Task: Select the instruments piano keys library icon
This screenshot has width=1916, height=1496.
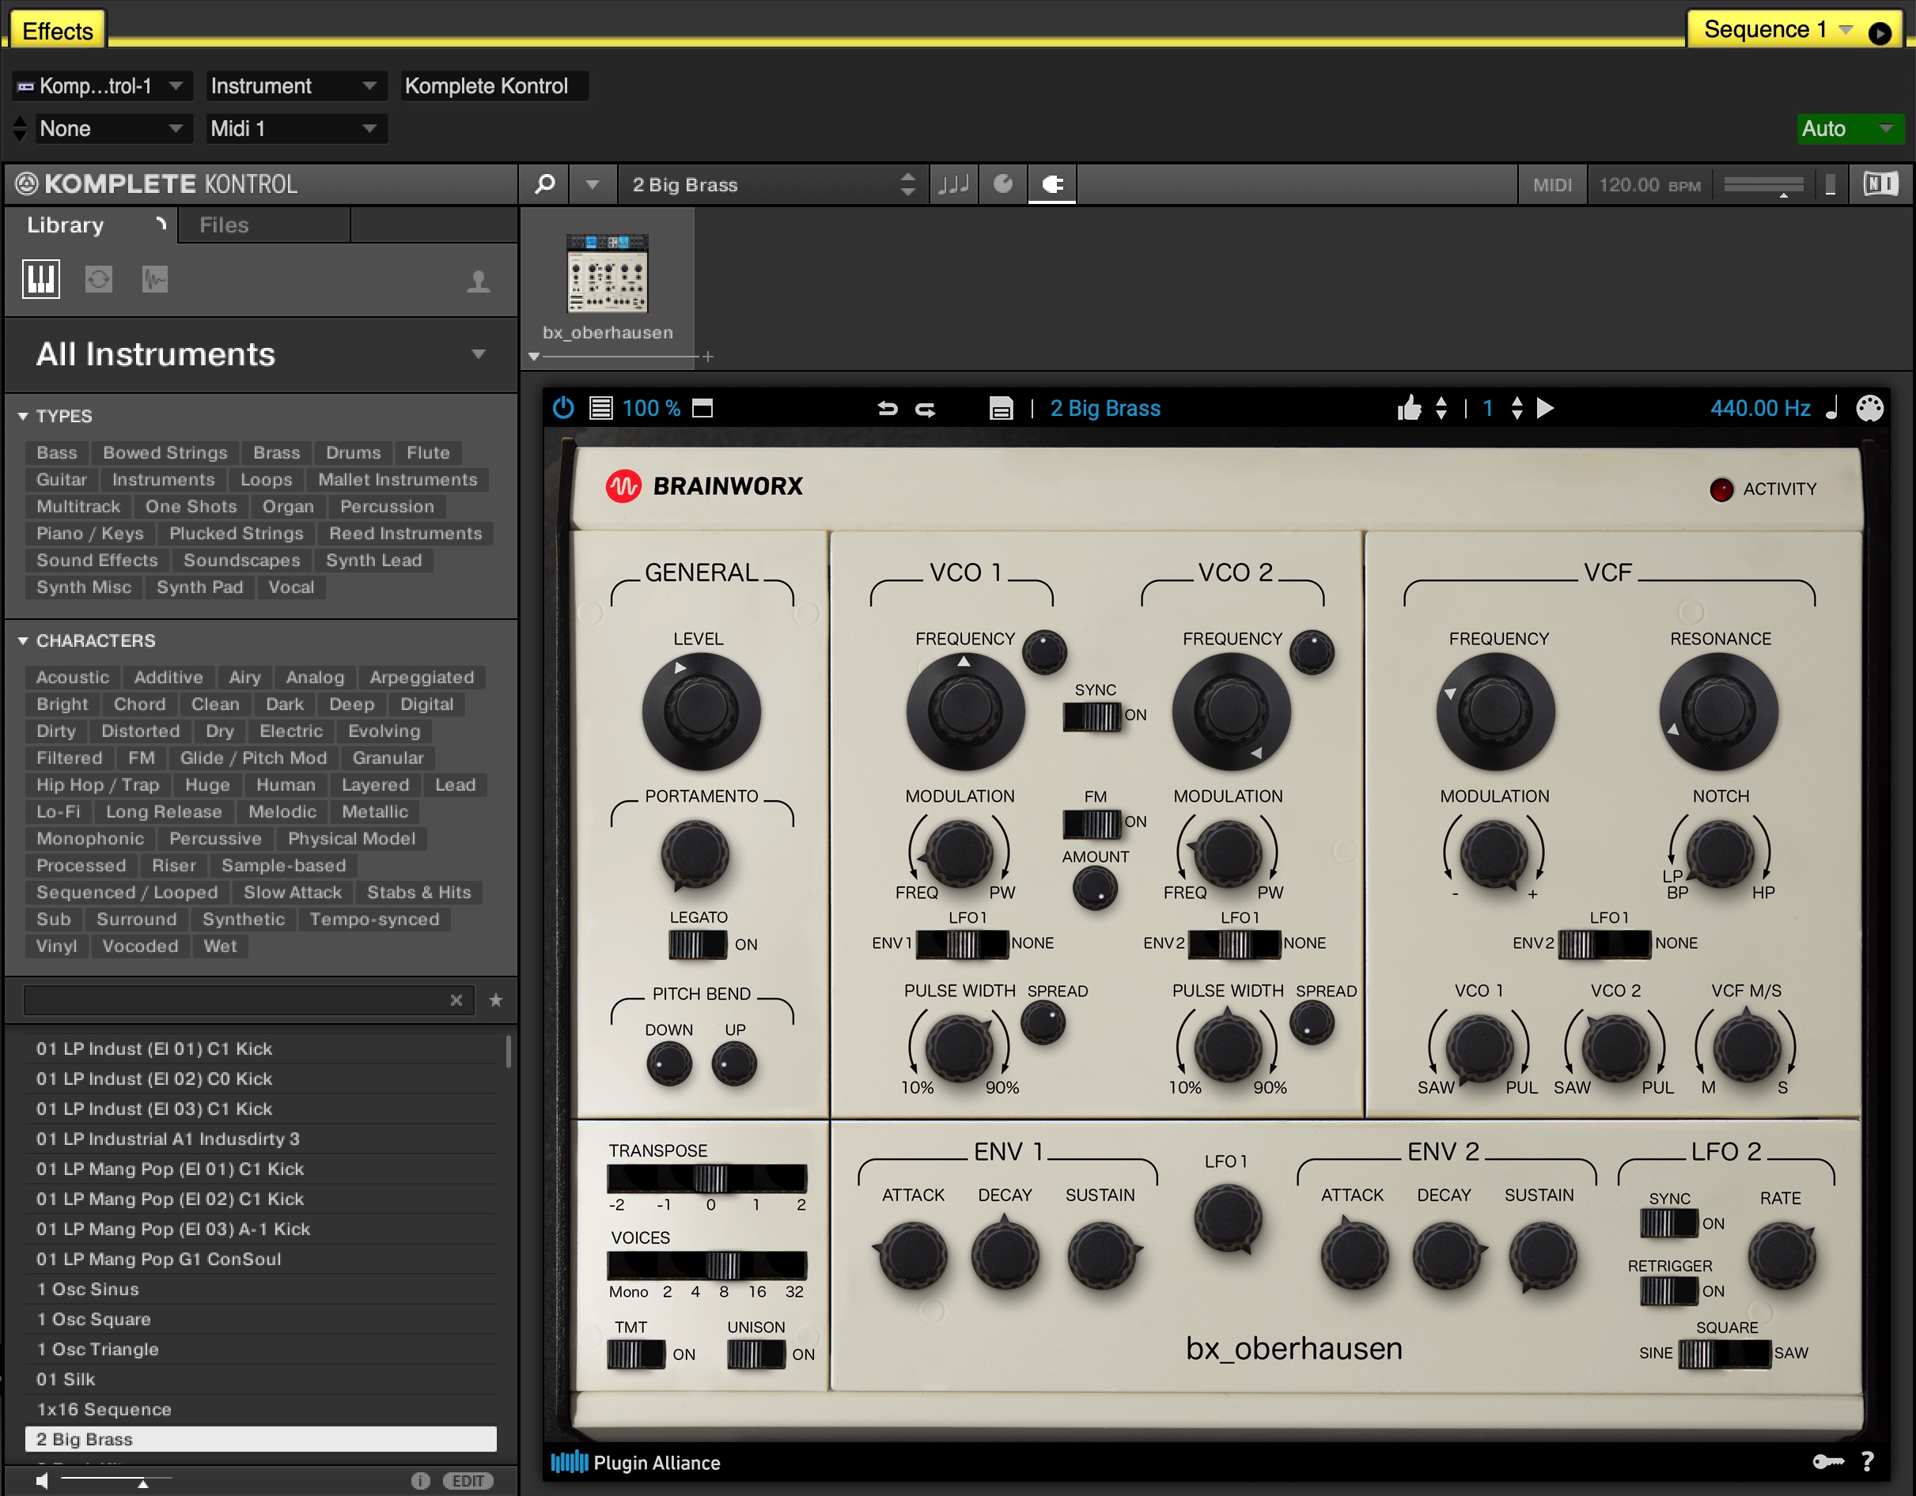Action: [x=41, y=280]
